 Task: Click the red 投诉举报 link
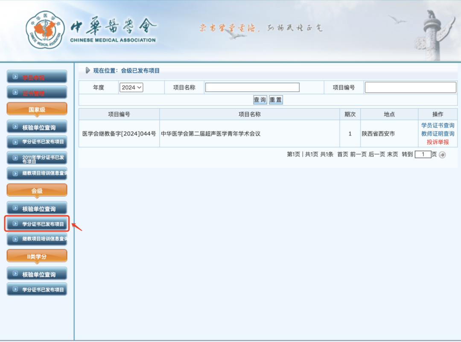(438, 142)
